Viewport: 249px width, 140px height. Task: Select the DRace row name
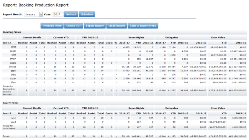[12, 67]
